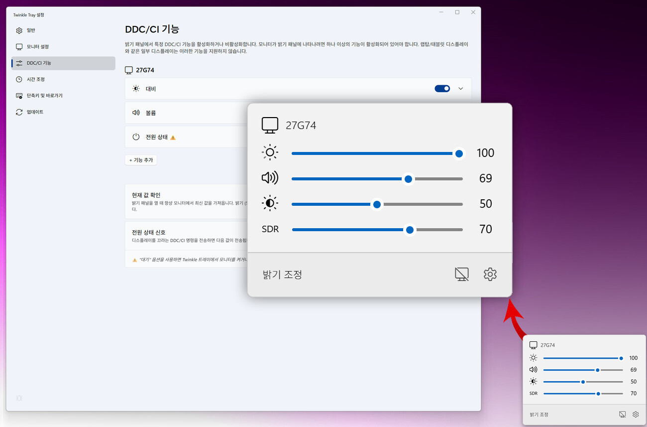Viewport: 647px width, 427px height.
Task: Click the power icon on the 전원 상태 row
Action: click(x=135, y=137)
